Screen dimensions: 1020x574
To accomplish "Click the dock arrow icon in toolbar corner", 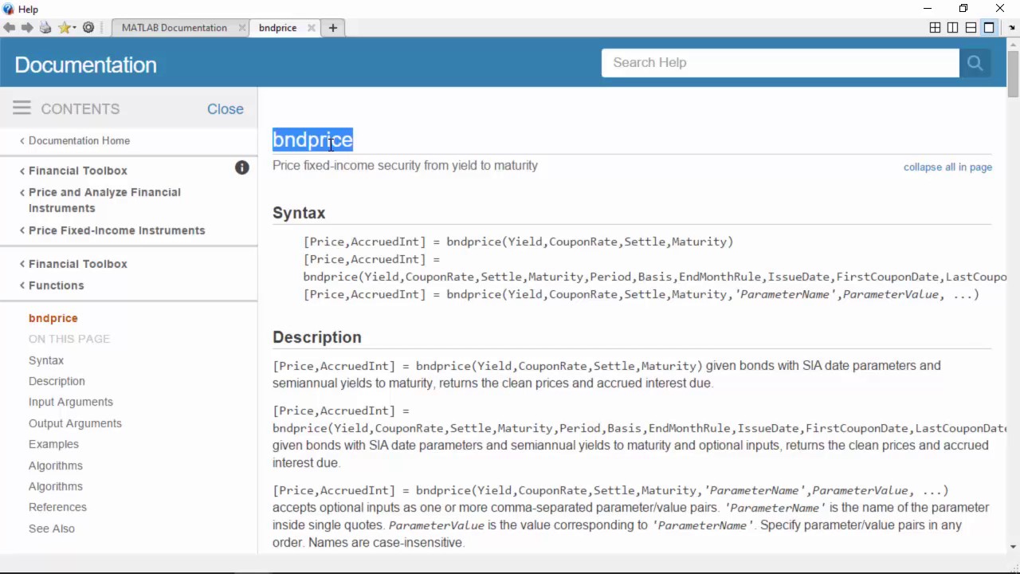I will pos(1012,28).
